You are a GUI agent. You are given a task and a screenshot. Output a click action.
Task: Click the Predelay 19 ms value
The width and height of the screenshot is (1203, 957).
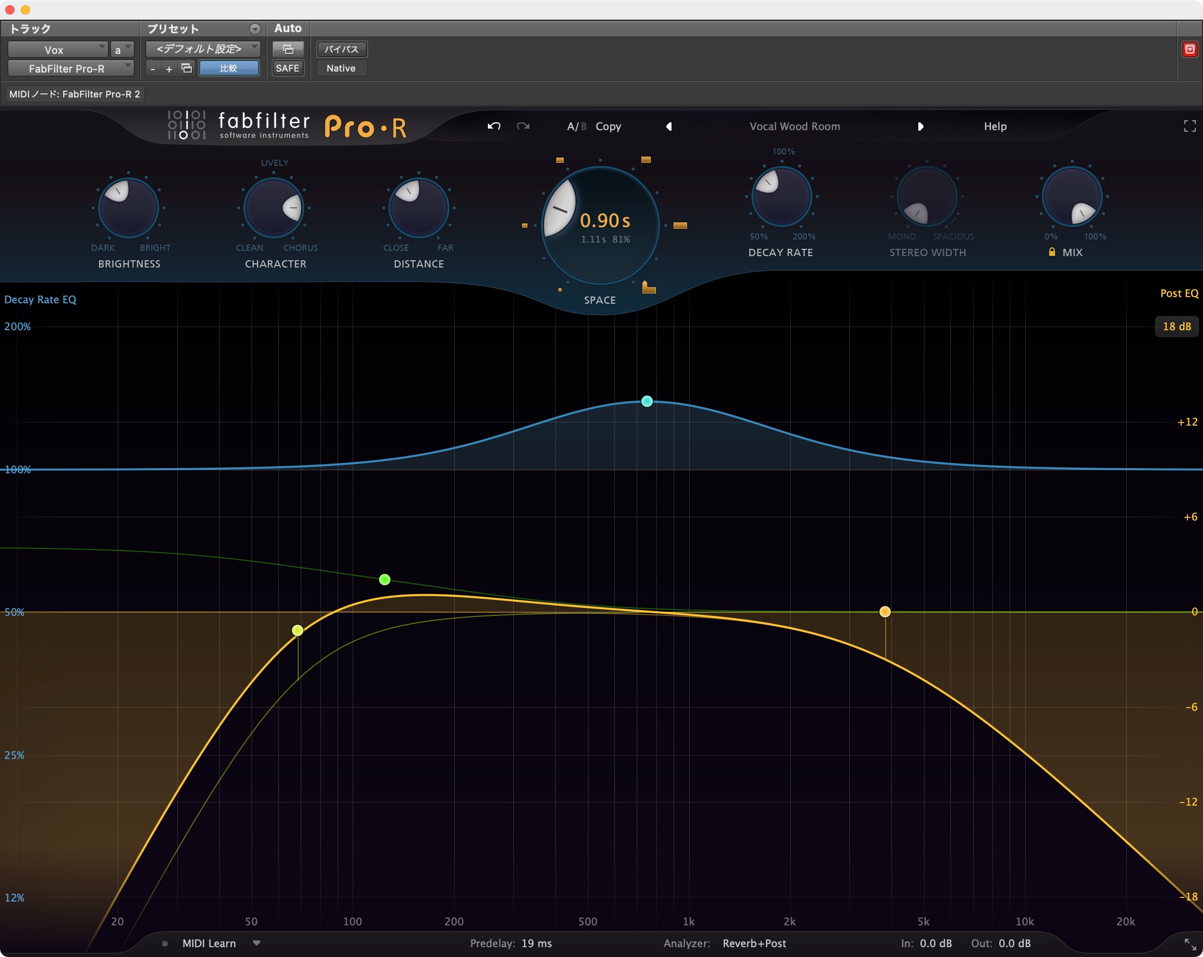pyautogui.click(x=536, y=943)
